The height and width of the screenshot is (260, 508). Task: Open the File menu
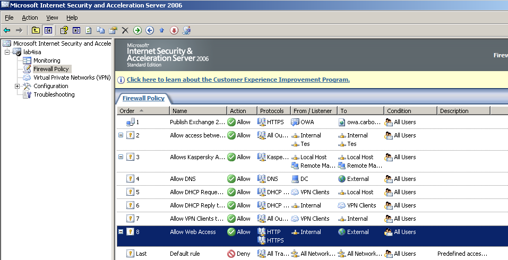click(x=9, y=18)
